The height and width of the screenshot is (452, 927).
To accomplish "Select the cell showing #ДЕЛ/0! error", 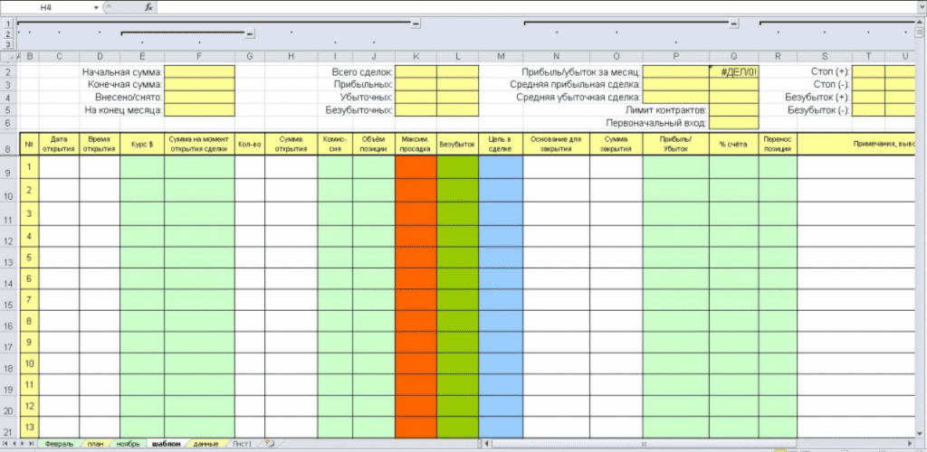I will point(733,71).
